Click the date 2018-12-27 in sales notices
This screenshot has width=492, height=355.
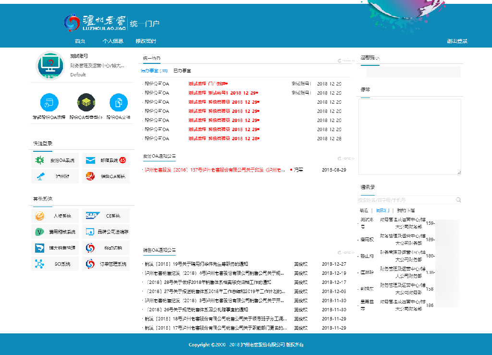coord(334,264)
